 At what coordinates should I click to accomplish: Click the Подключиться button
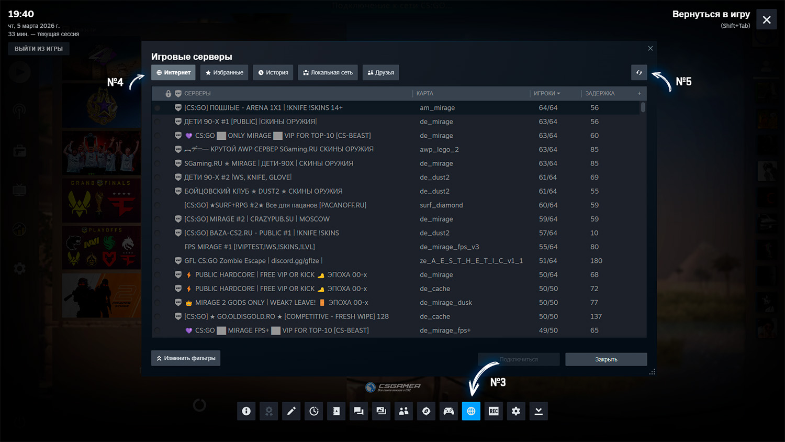point(519,359)
